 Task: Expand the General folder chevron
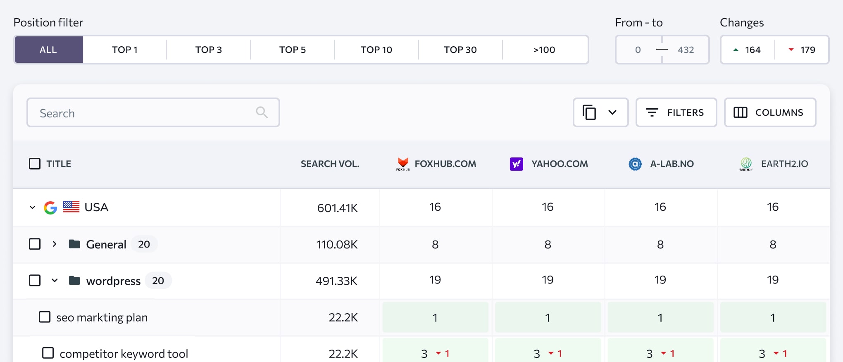point(54,244)
